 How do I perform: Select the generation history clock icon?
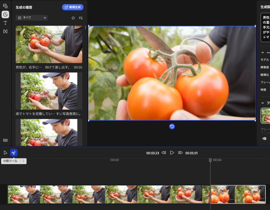[5, 14]
